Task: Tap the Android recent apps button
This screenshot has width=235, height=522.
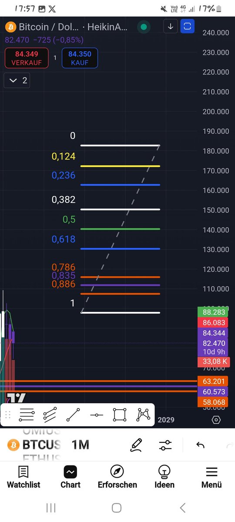Action: [51, 507]
